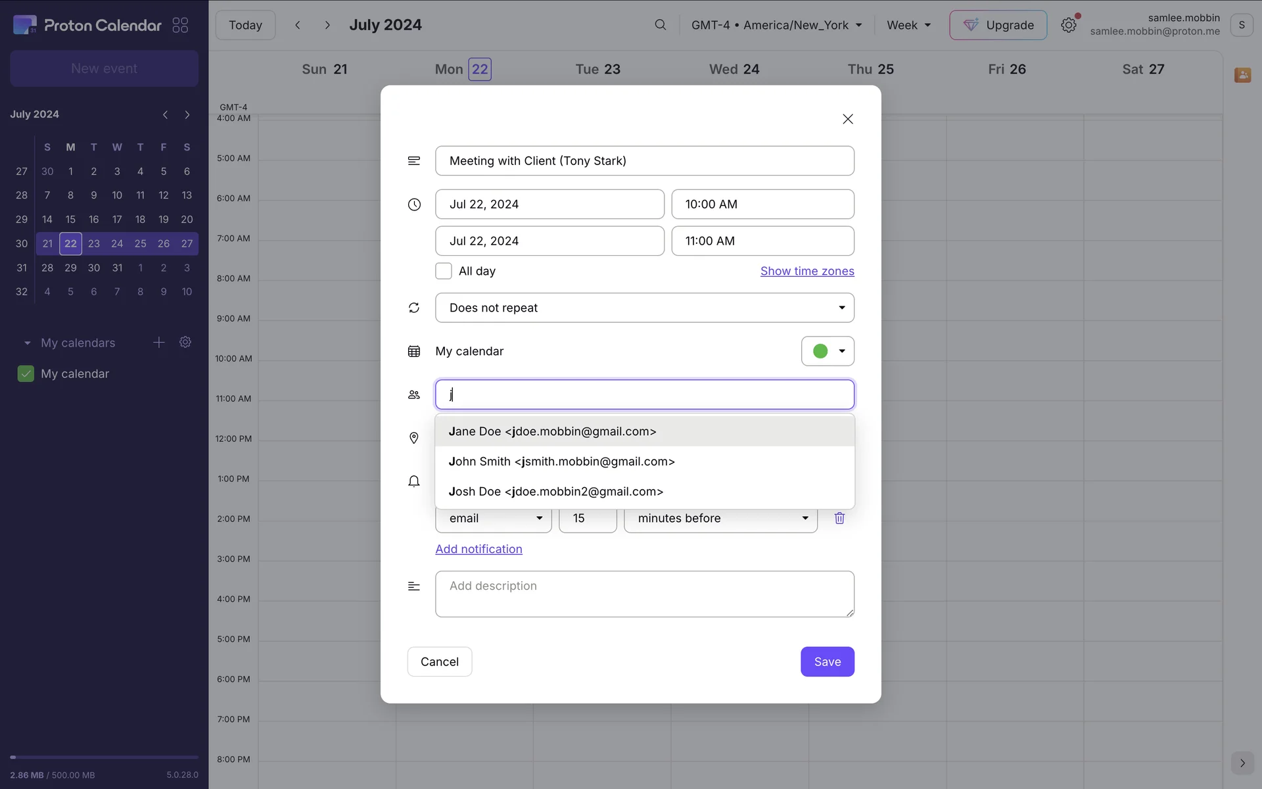Show previous month in mini calendar
This screenshot has height=789, width=1262.
(x=165, y=114)
